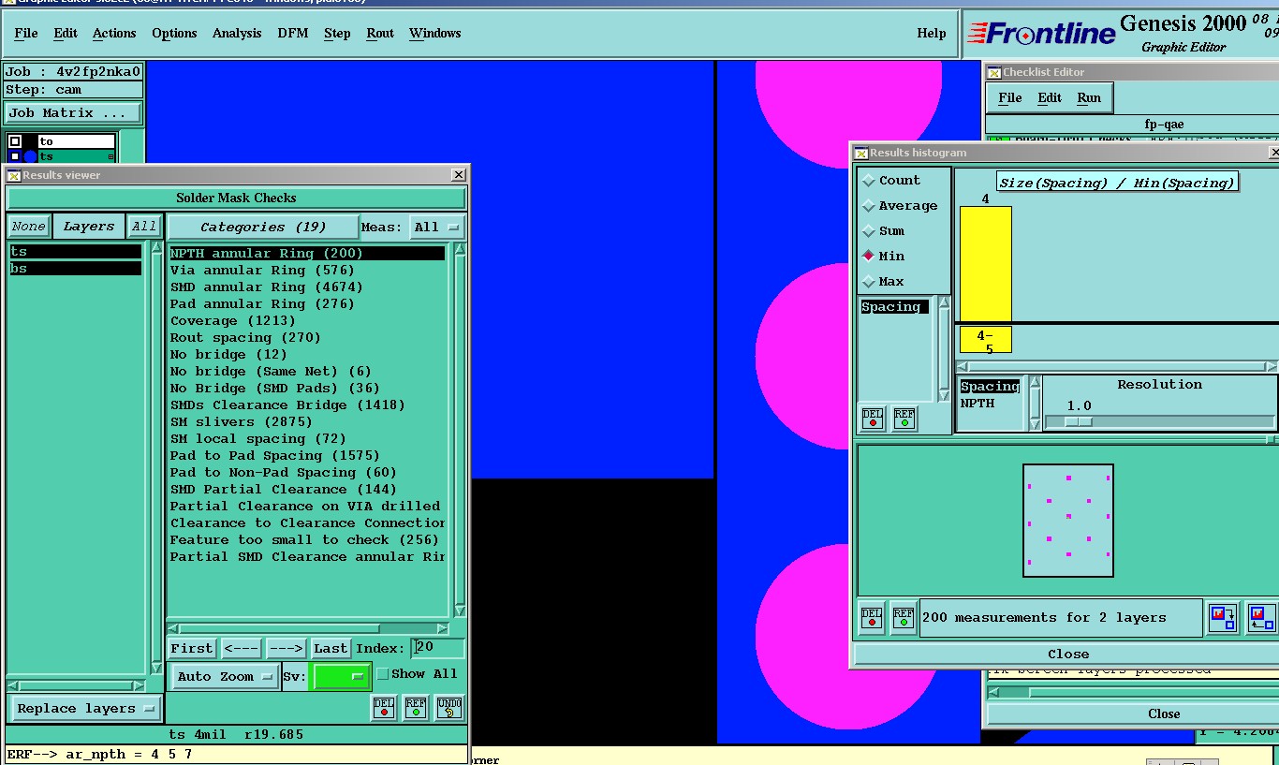Click DEL icon in Results viewer
Image resolution: width=1279 pixels, height=765 pixels.
(x=384, y=708)
